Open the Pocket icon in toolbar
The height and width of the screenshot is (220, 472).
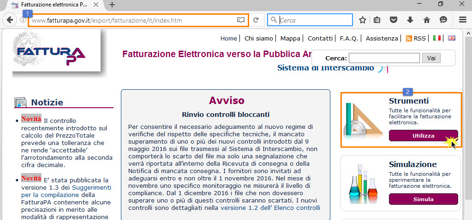(x=394, y=20)
